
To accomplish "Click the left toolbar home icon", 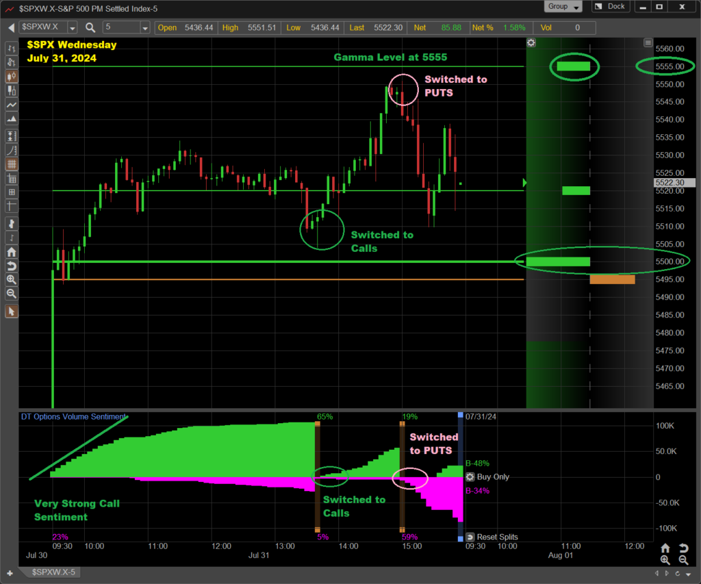I will [x=12, y=251].
